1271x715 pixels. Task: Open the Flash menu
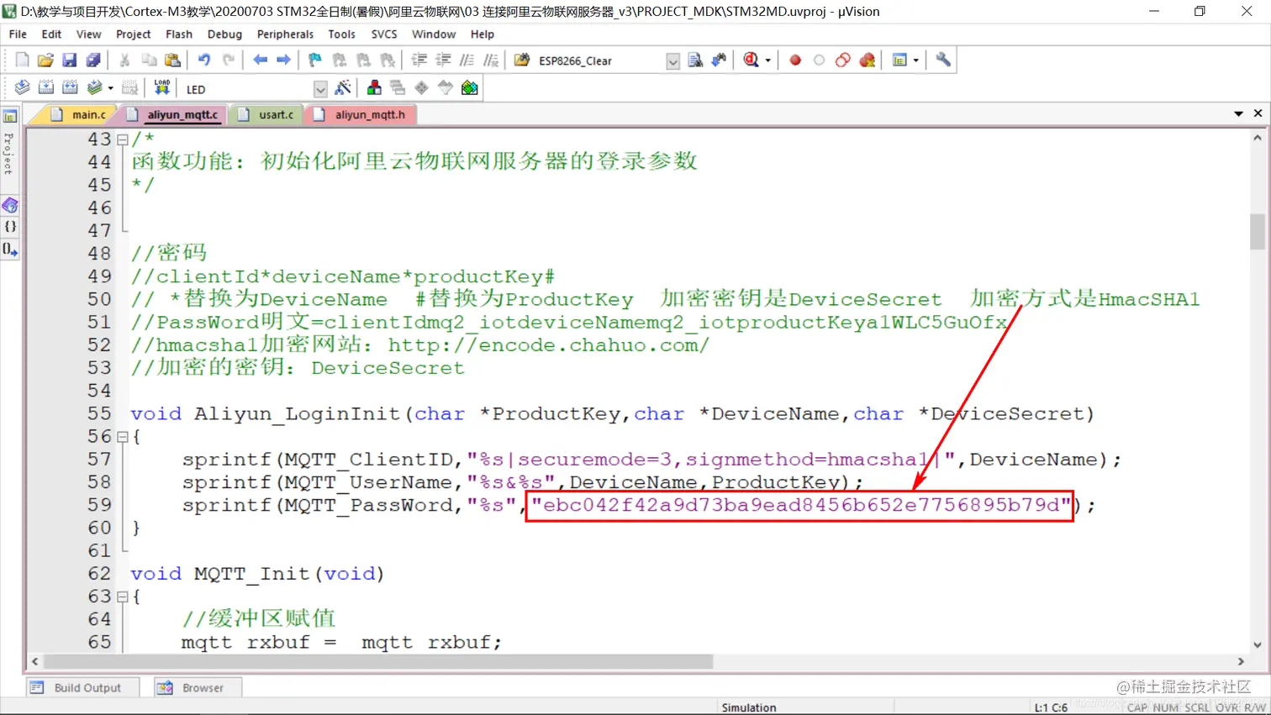pyautogui.click(x=179, y=34)
